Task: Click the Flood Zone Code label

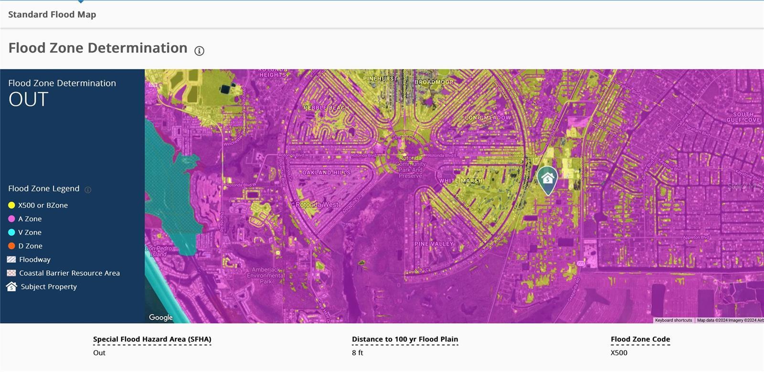Action: 640,340
